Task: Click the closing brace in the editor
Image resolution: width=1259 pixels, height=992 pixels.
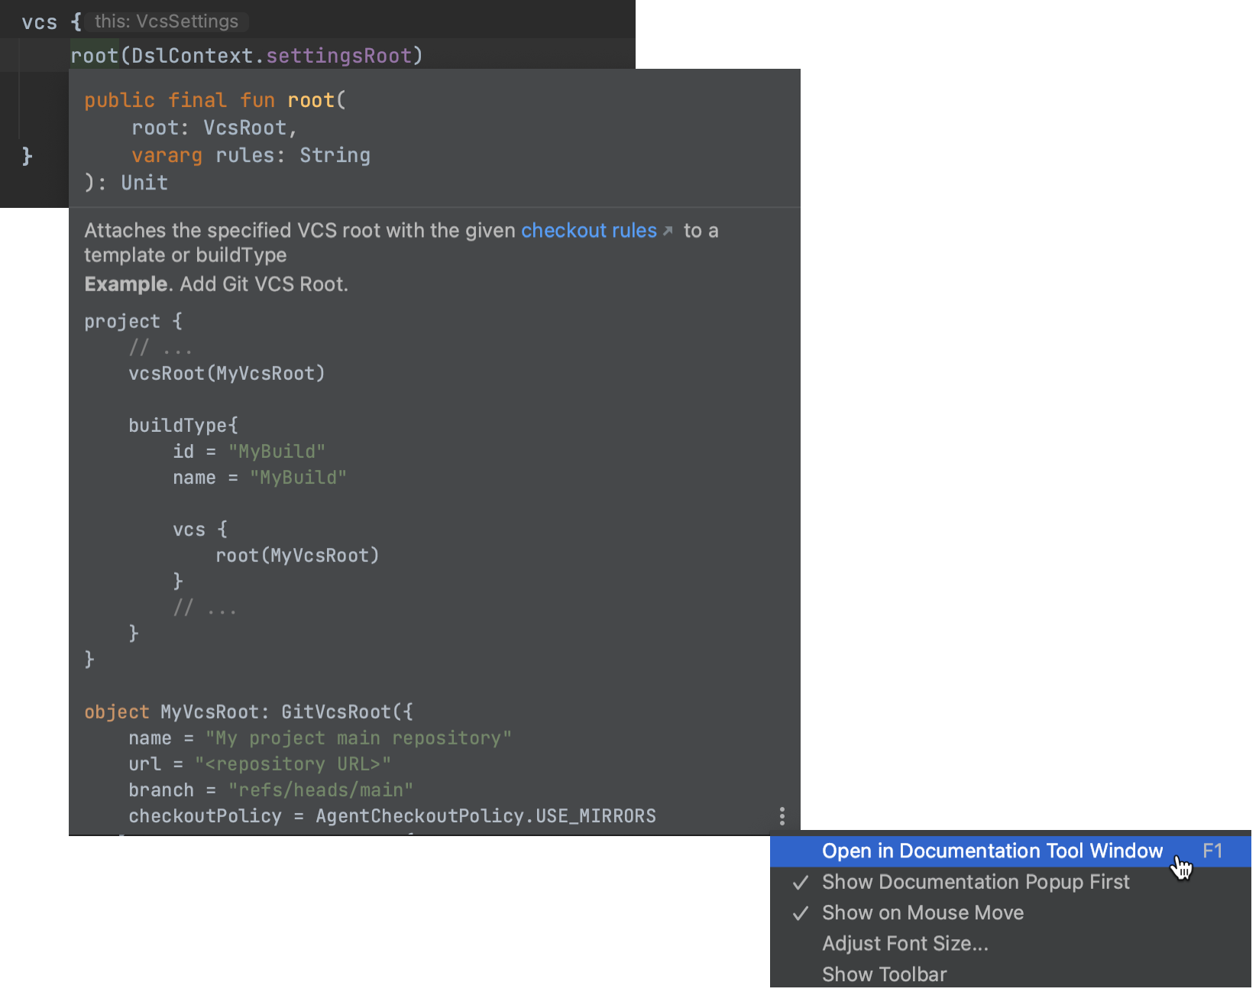Action: point(27,156)
